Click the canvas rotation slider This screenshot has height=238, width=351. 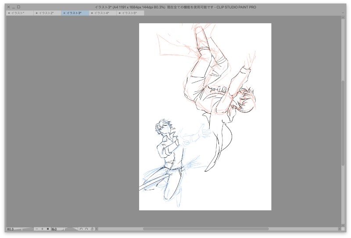71,229
